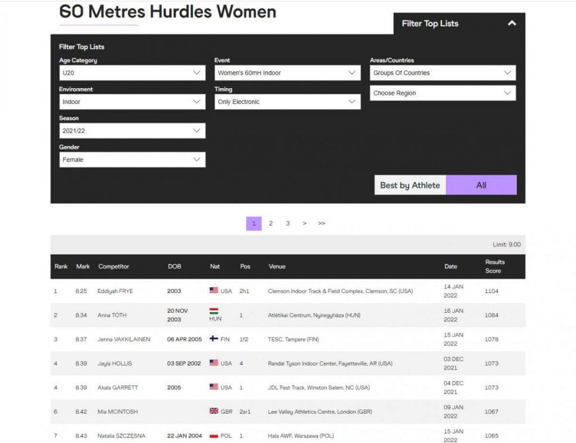Open the Environment Indoor dropdown
576x443 pixels.
[x=132, y=102]
